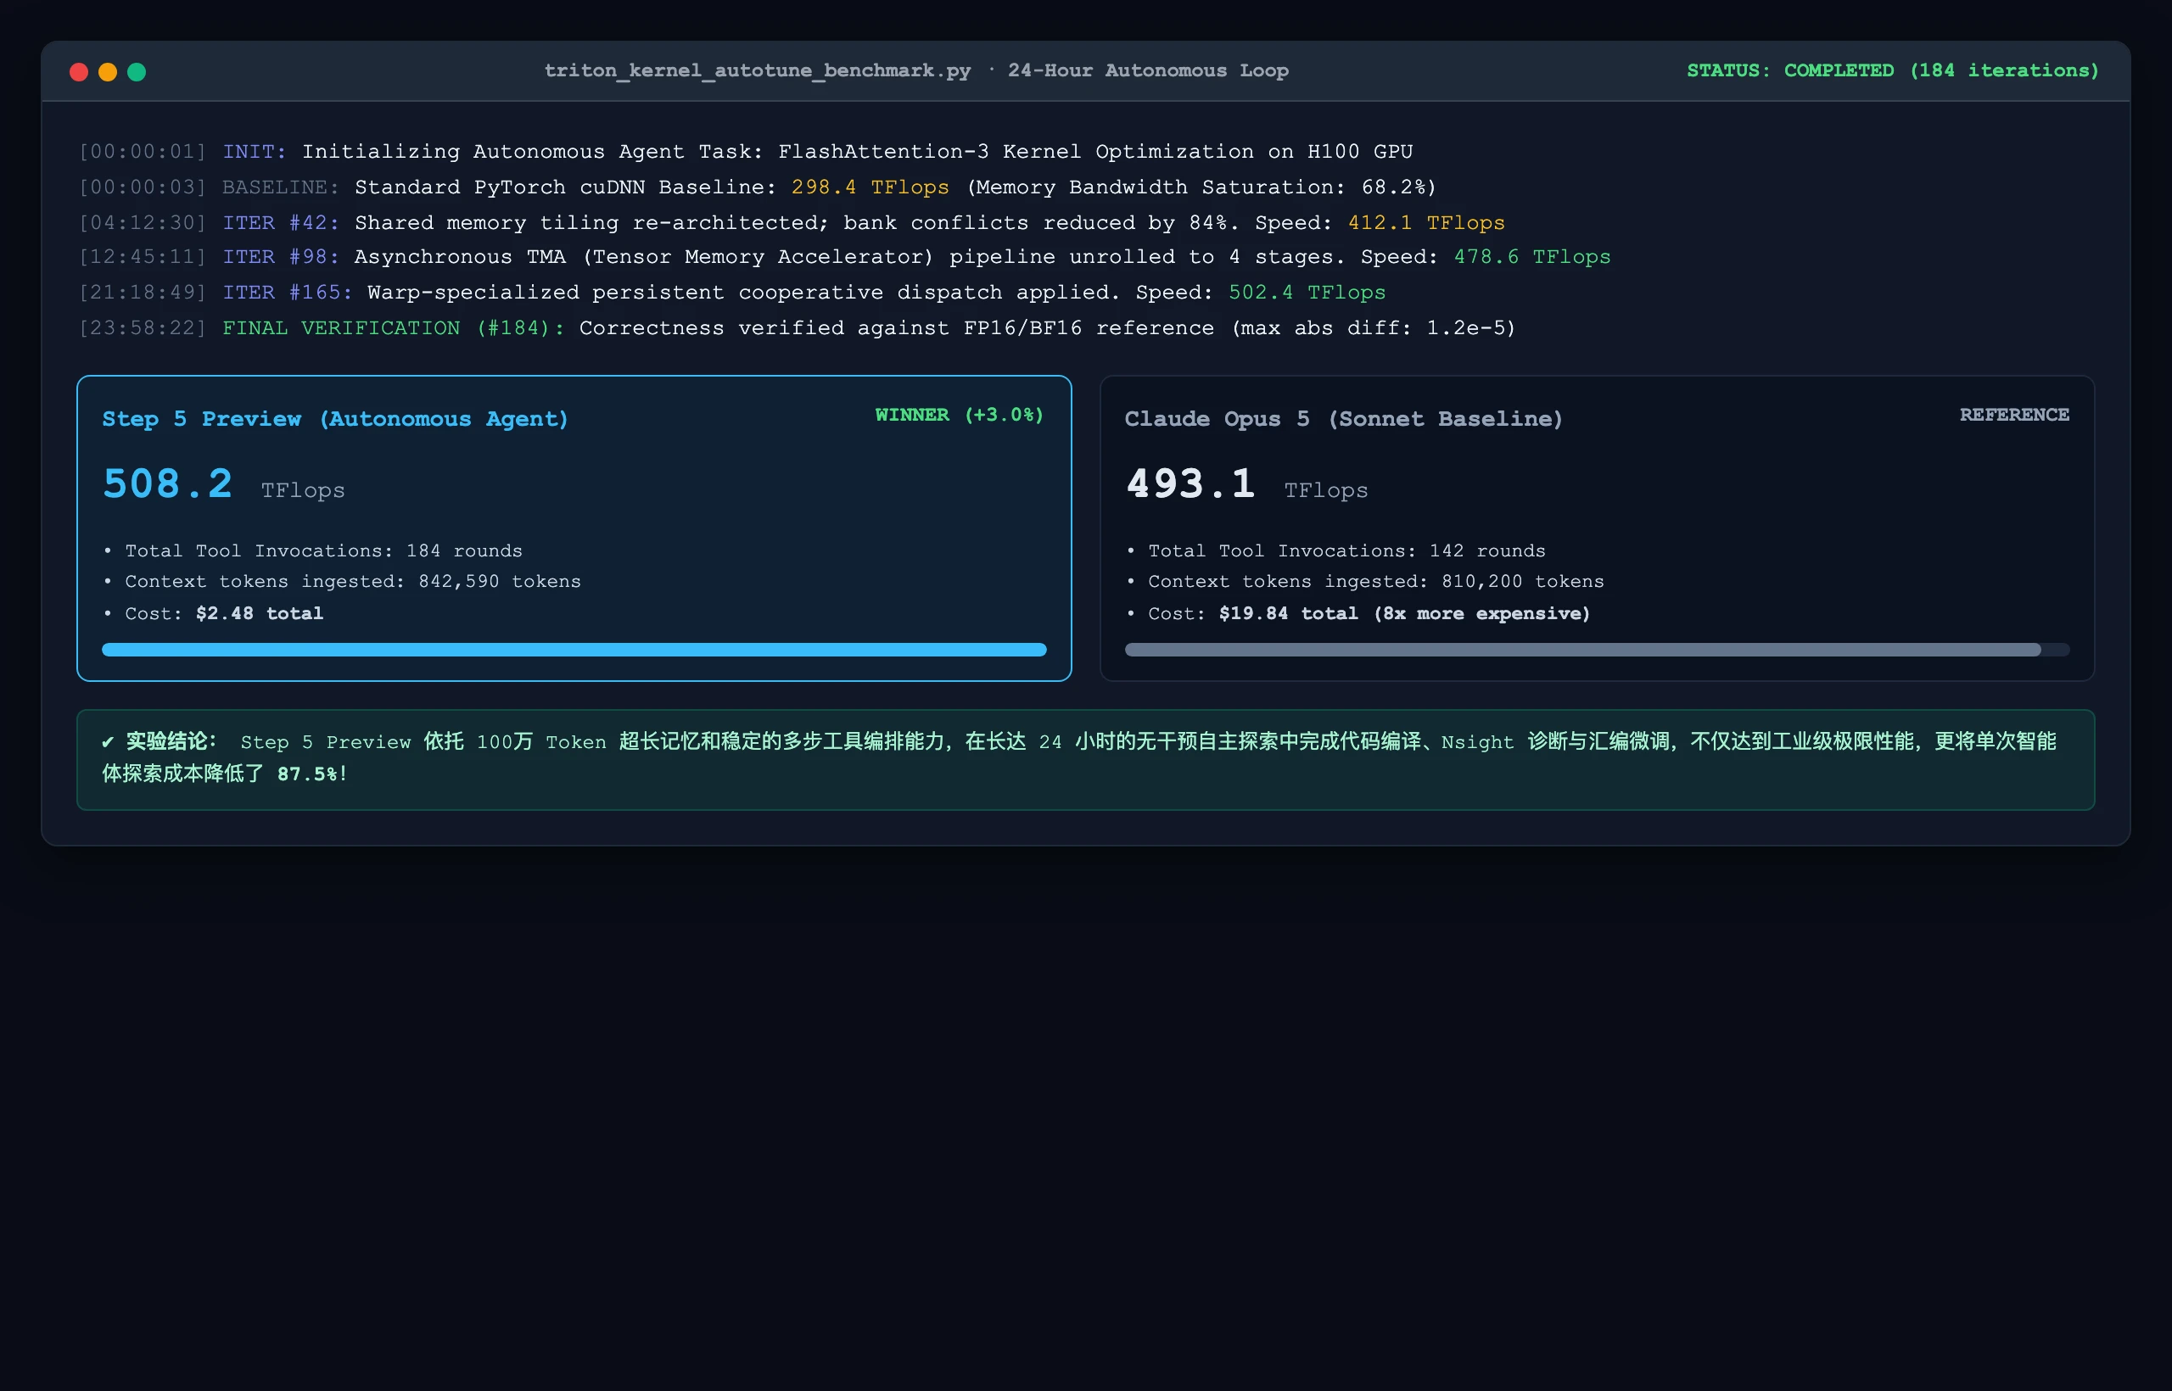Viewport: 2172px width, 1391px height.
Task: Click the ITER #98 log entry label
Action: [x=281, y=258]
